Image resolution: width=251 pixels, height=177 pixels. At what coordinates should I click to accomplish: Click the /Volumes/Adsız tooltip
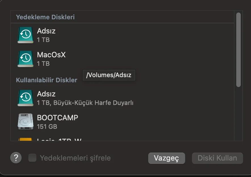[x=109, y=75]
